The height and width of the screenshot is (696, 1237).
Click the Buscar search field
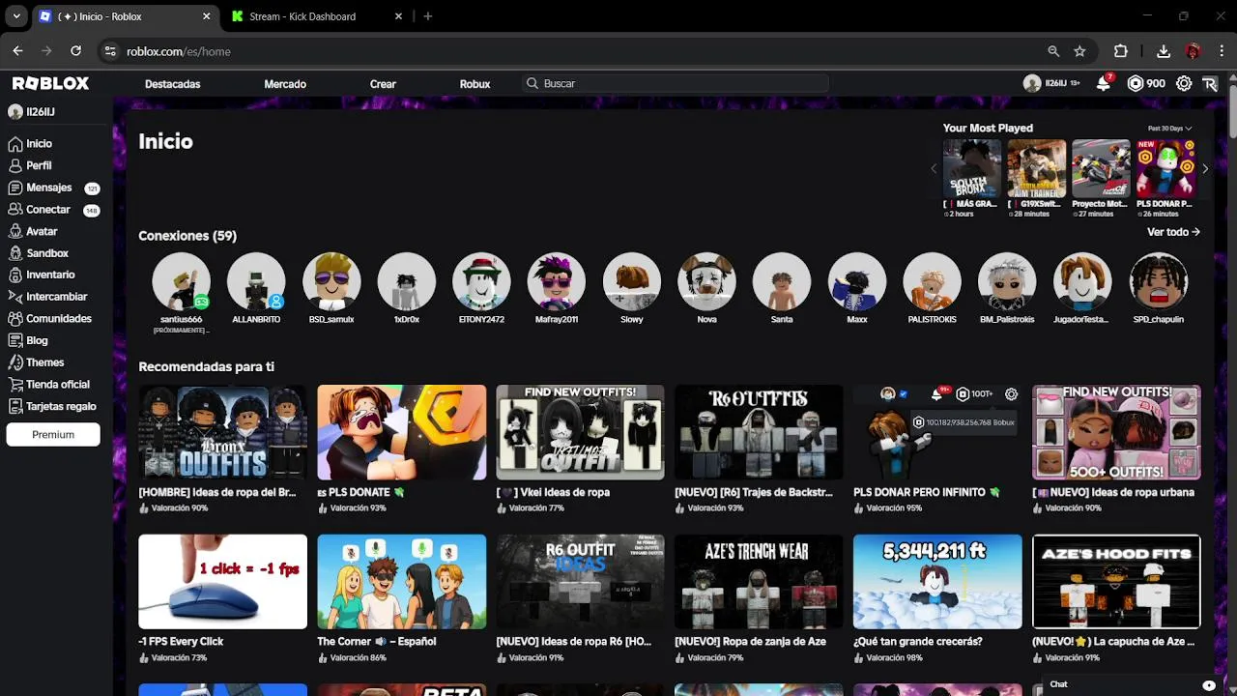(x=675, y=84)
